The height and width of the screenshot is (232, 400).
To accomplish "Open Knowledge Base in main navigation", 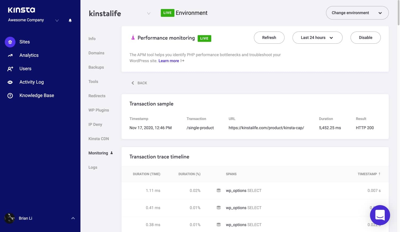I will pyautogui.click(x=37, y=95).
